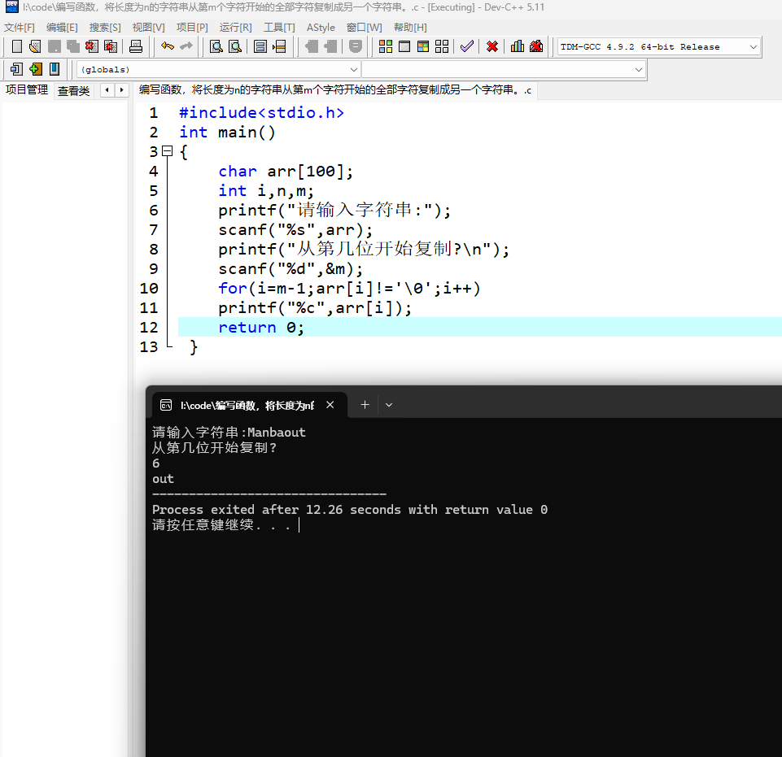Image resolution: width=782 pixels, height=757 pixels.
Task: Open the 搜索[S] menu
Action: (105, 28)
